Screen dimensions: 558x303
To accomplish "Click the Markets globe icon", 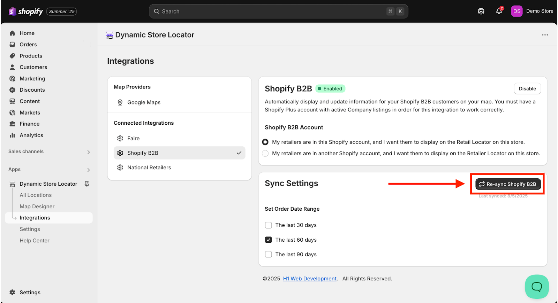I will (x=13, y=112).
